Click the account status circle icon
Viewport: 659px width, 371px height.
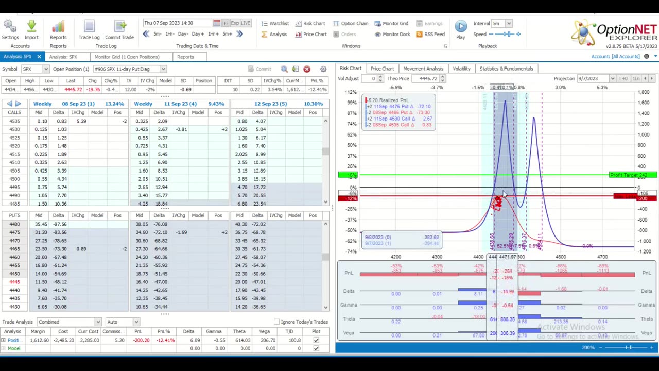click(647, 57)
